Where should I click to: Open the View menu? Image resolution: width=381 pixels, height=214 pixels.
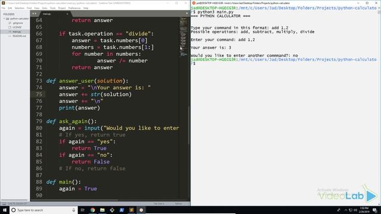tap(37, 8)
